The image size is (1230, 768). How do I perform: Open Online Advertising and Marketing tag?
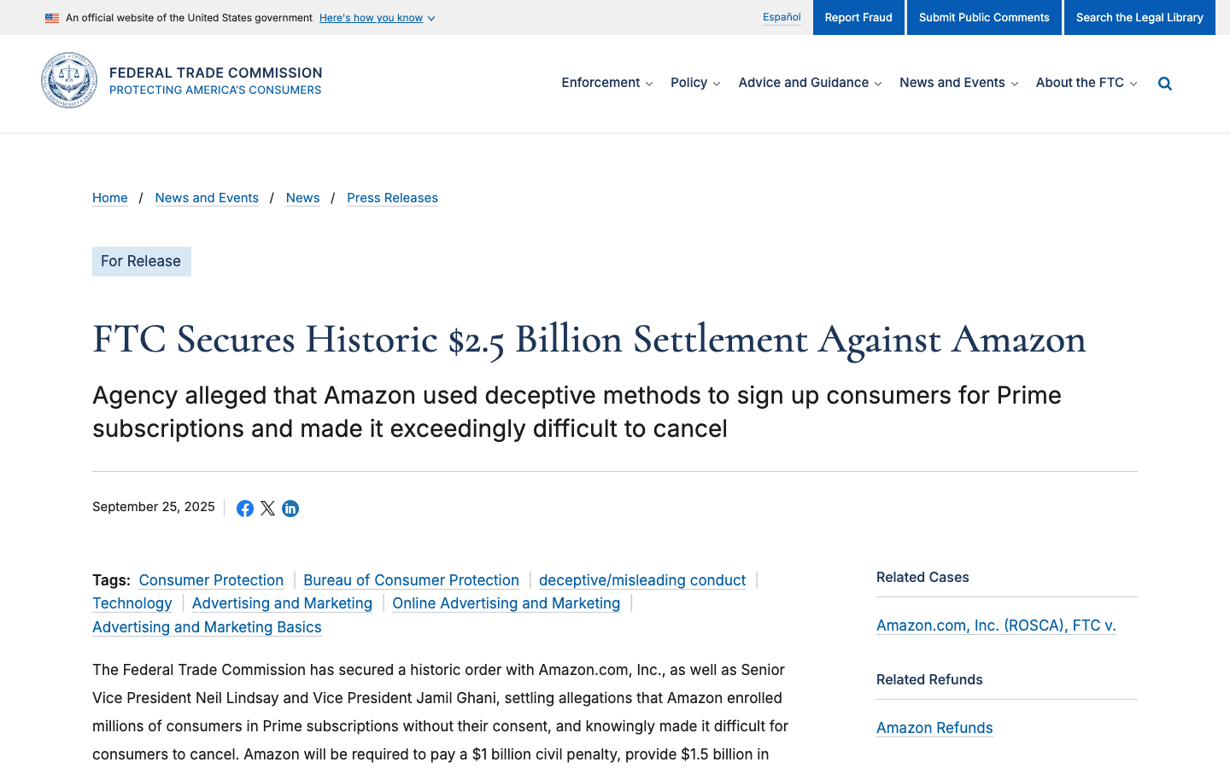[507, 603]
